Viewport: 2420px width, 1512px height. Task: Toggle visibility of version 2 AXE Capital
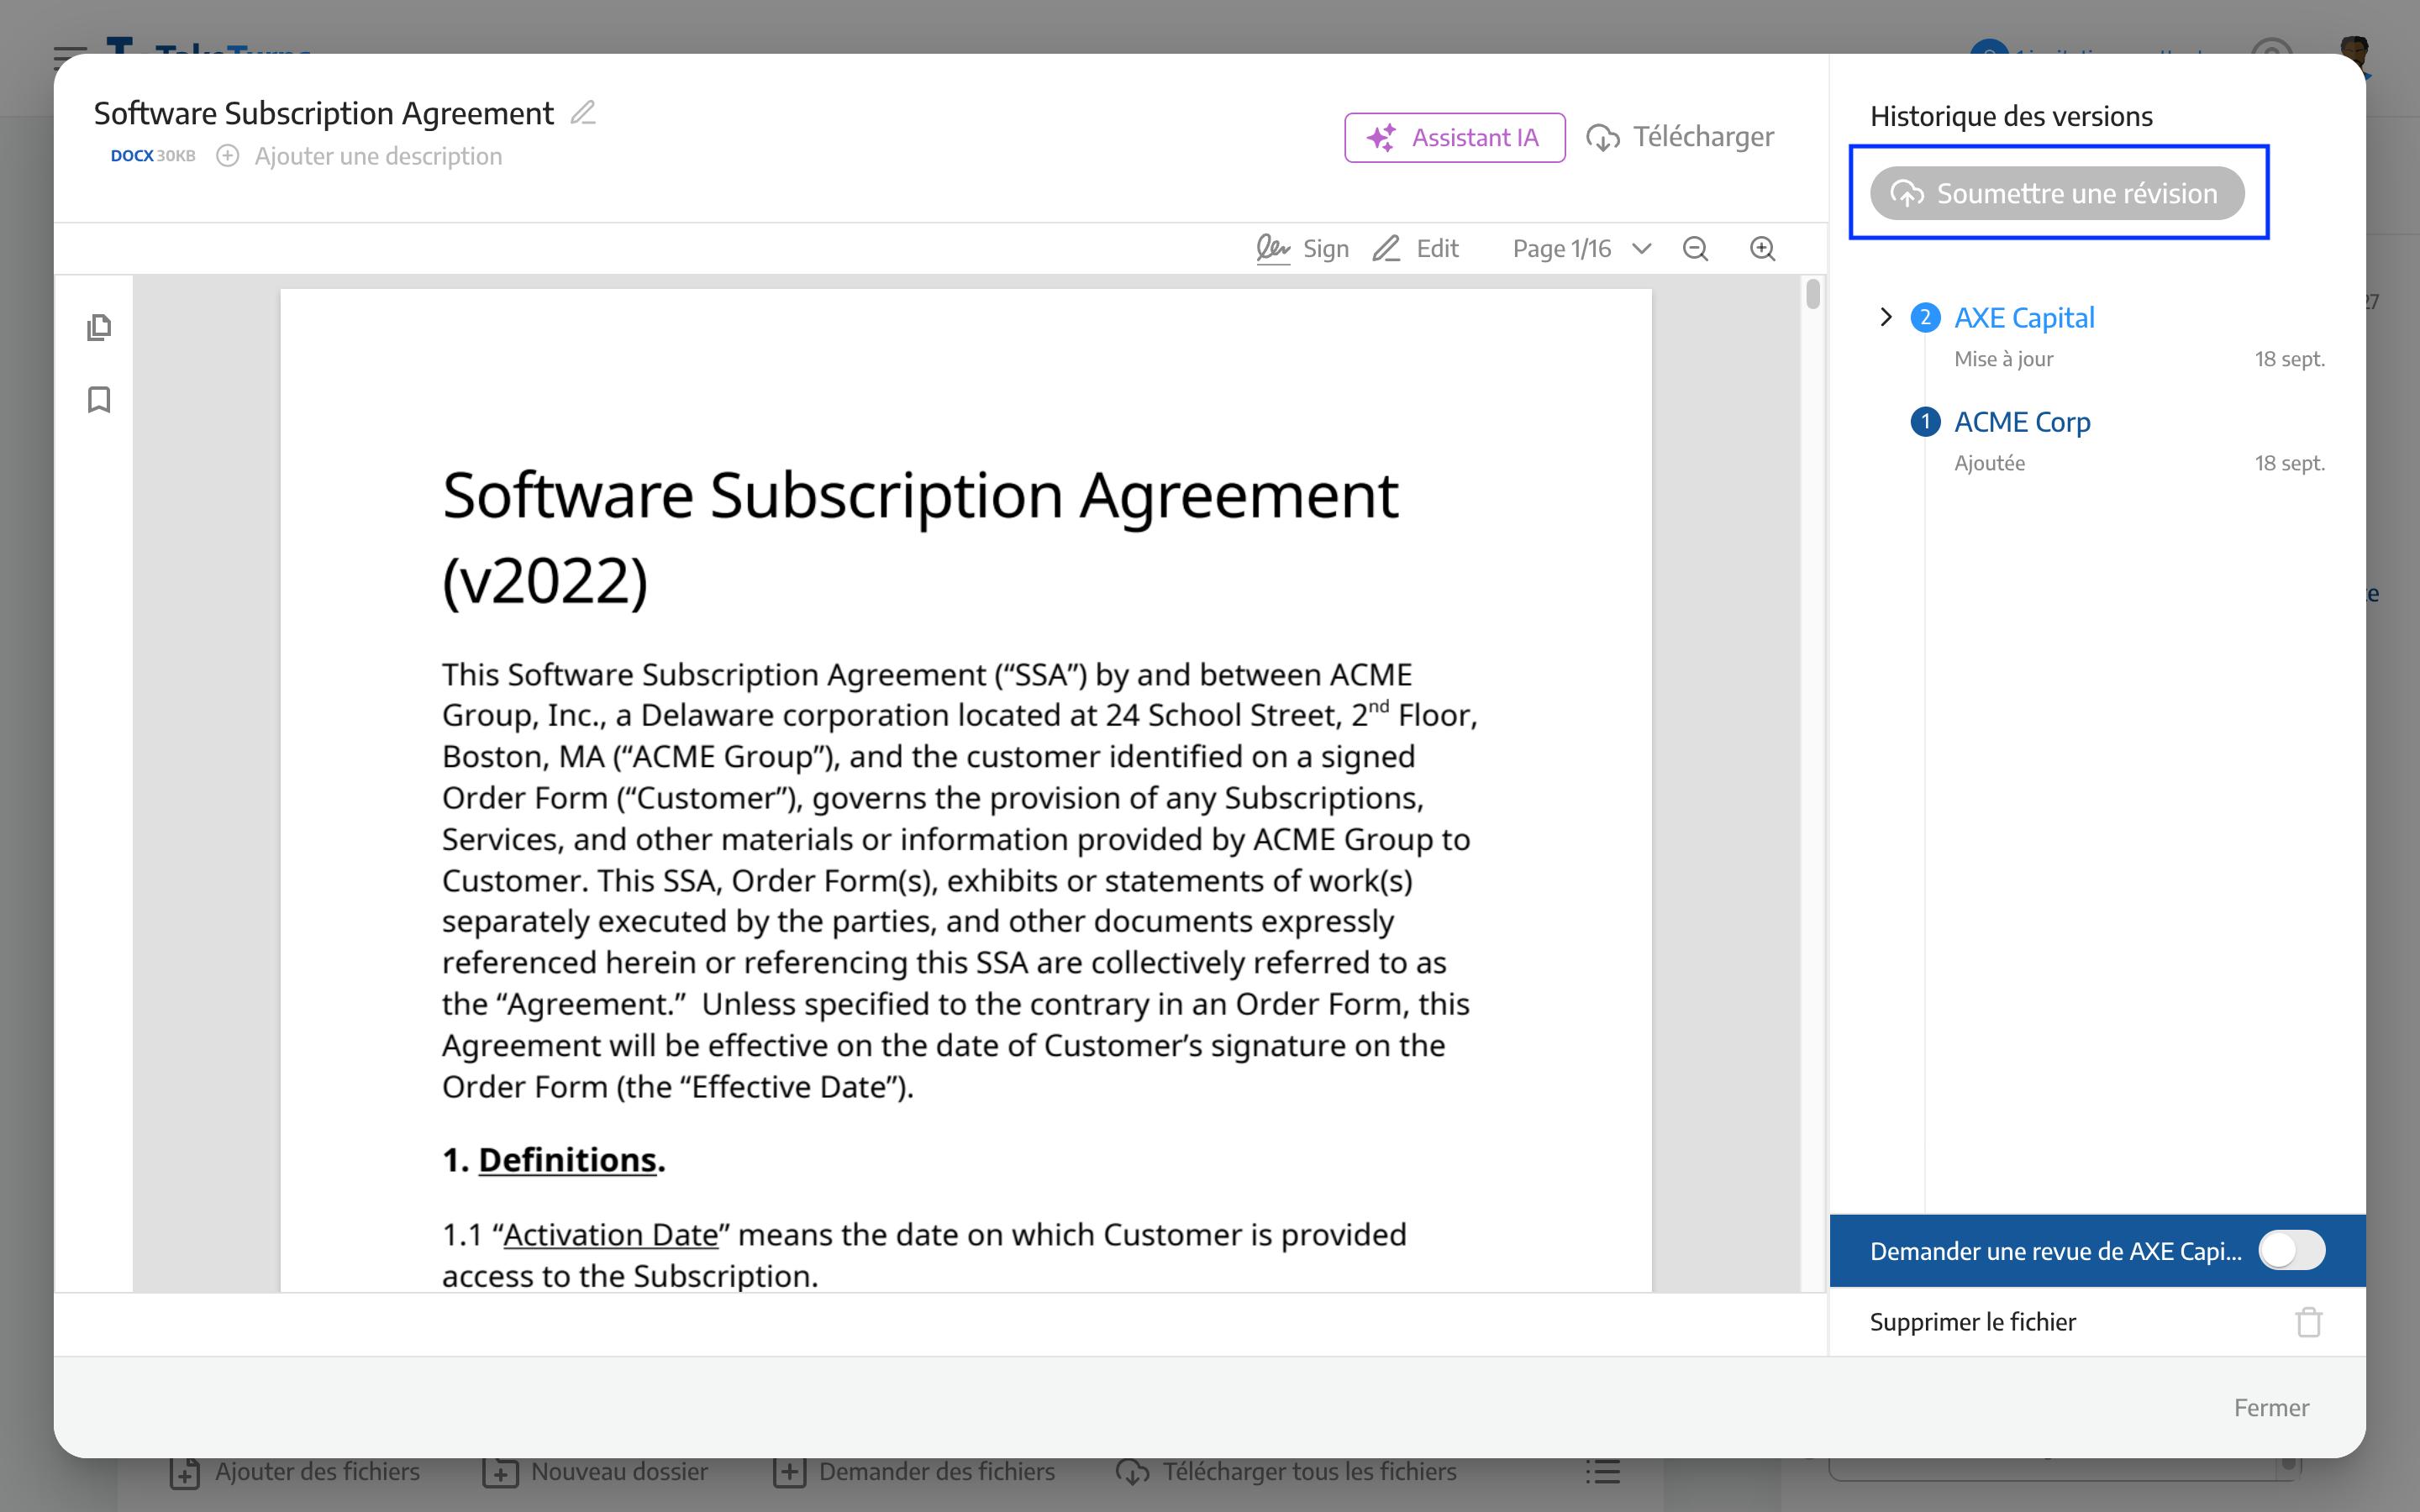click(1887, 315)
